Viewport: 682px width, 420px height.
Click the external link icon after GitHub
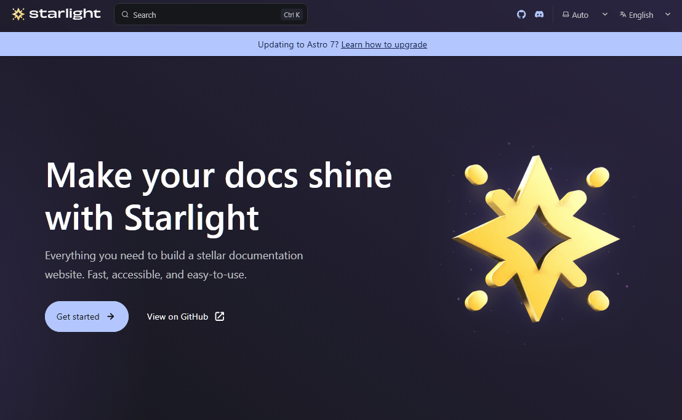click(x=220, y=317)
